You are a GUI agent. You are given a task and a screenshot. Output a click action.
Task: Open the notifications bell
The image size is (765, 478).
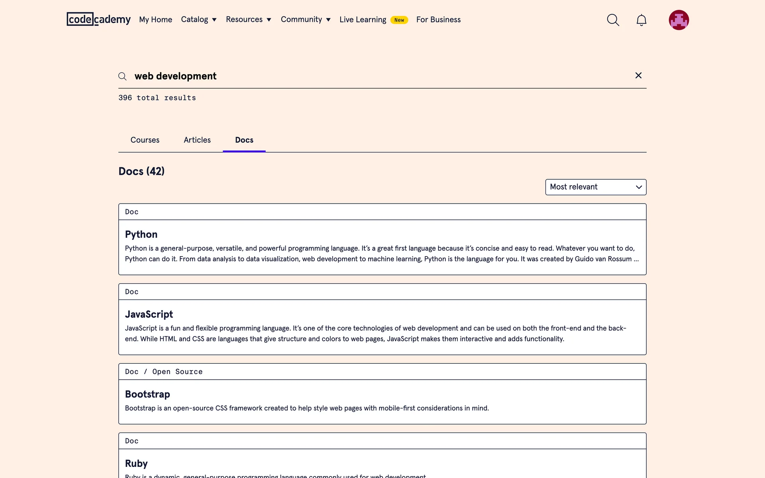coord(641,20)
